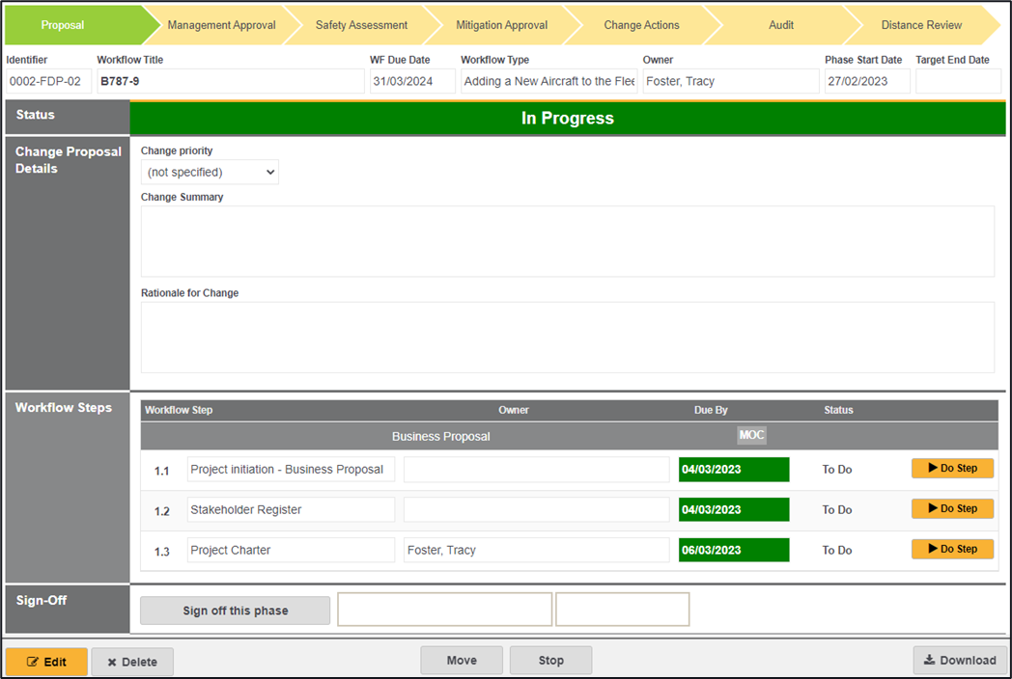Click the Rationale for Change text box
This screenshot has width=1012, height=679.
[x=567, y=338]
